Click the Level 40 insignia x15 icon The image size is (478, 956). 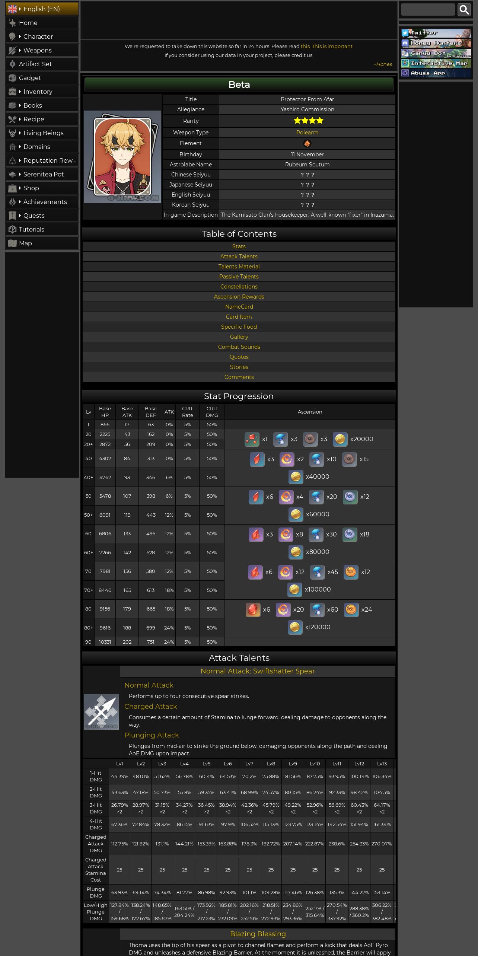(350, 459)
